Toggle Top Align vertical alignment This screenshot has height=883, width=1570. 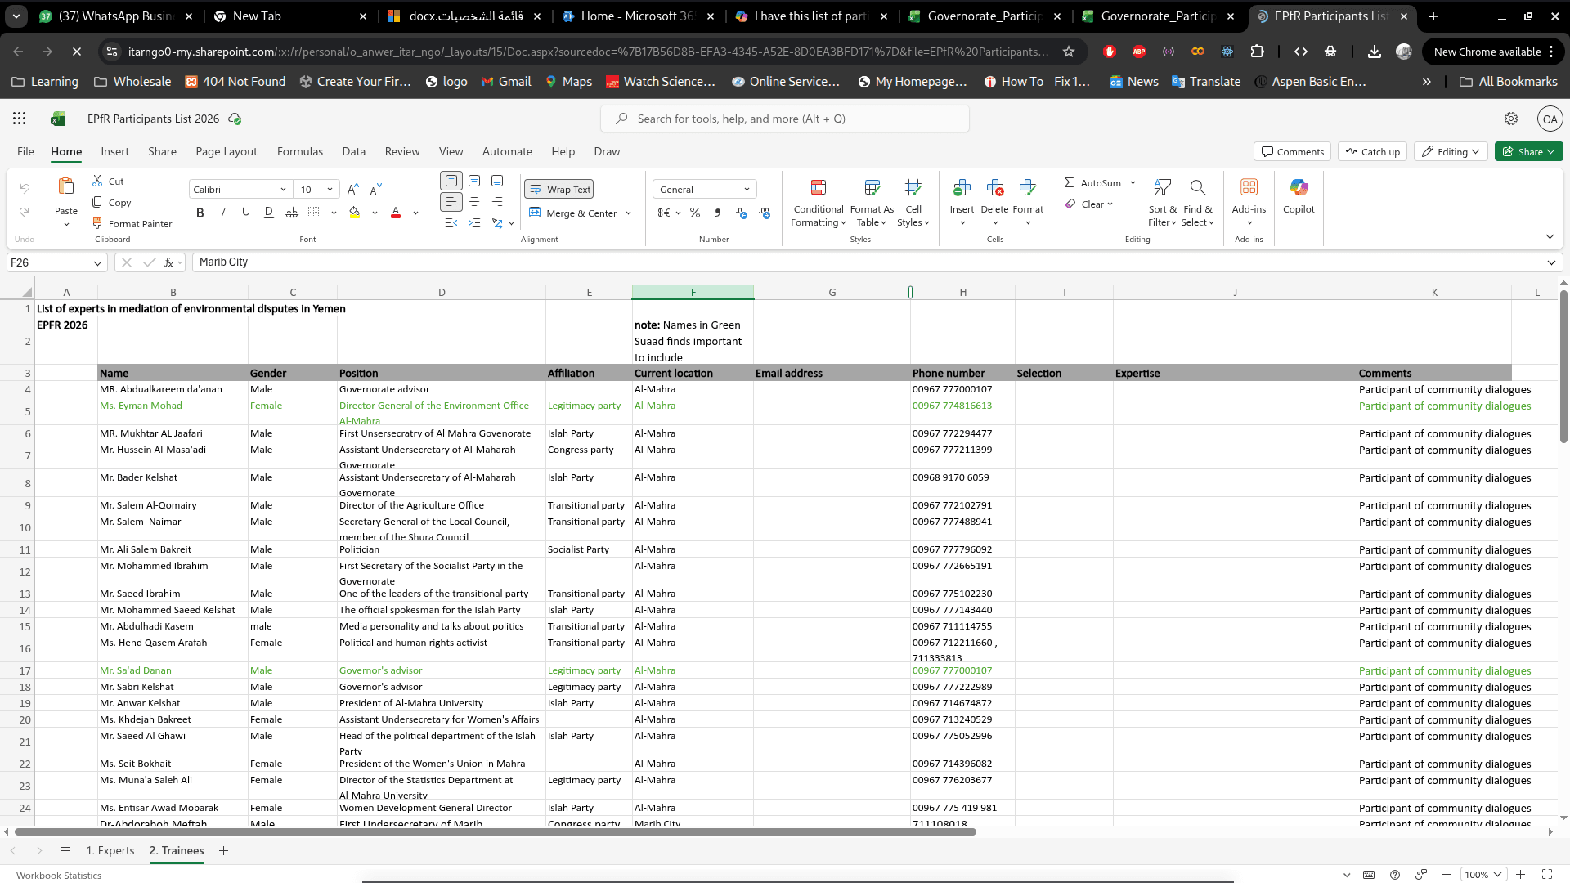click(x=451, y=181)
